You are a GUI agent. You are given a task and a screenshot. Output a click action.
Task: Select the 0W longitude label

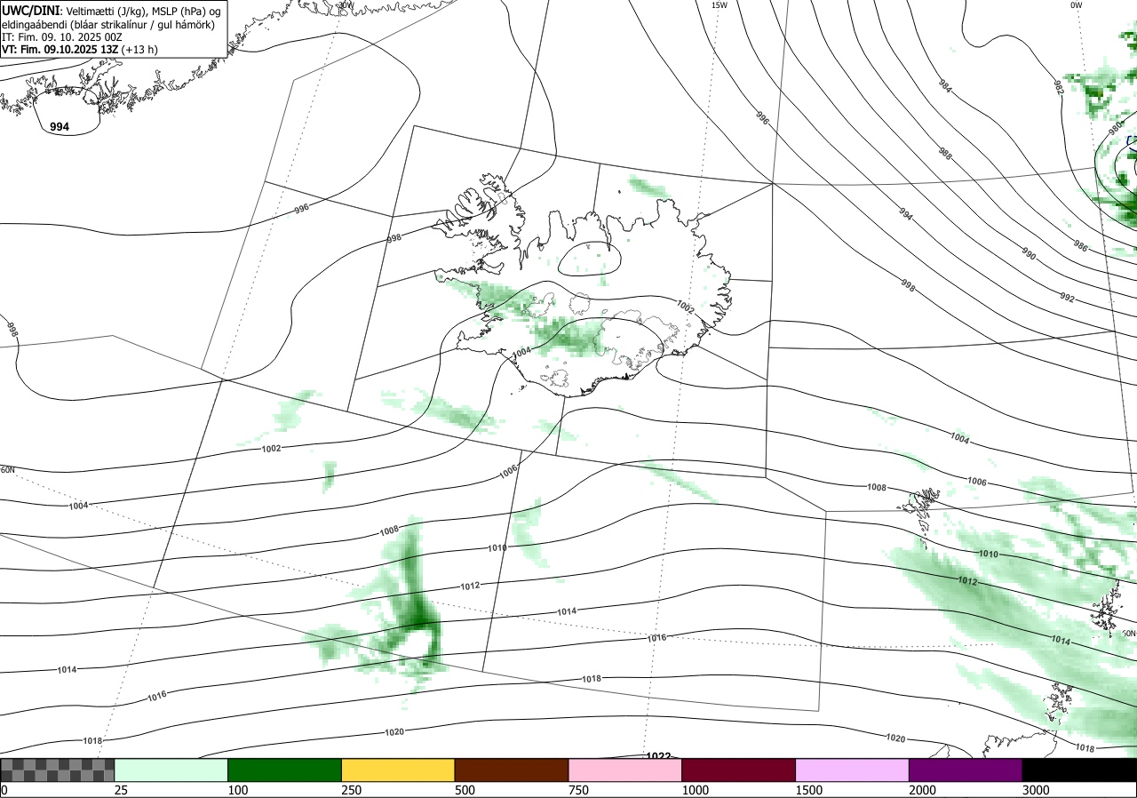(x=1076, y=5)
